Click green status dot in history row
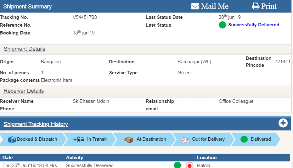 (x=177, y=165)
